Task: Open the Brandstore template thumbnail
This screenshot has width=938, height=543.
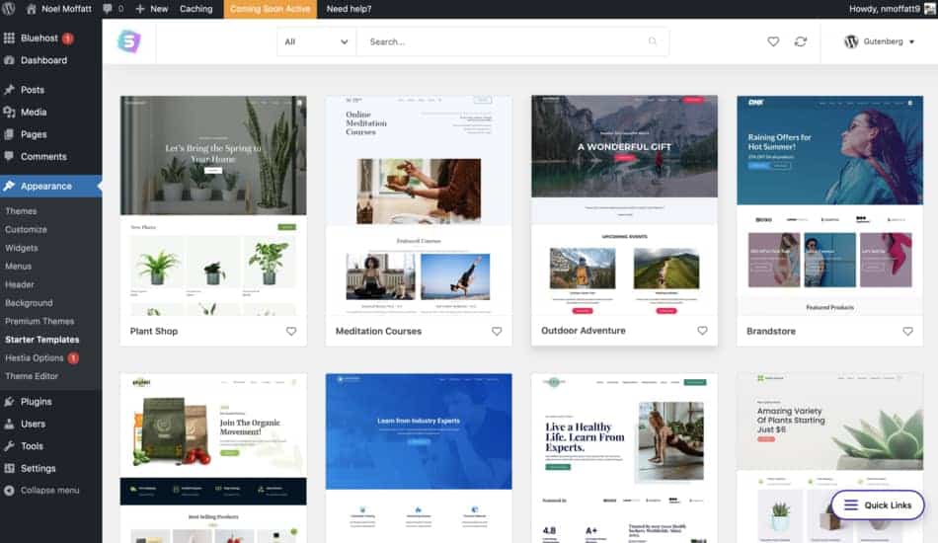Action: click(x=829, y=205)
